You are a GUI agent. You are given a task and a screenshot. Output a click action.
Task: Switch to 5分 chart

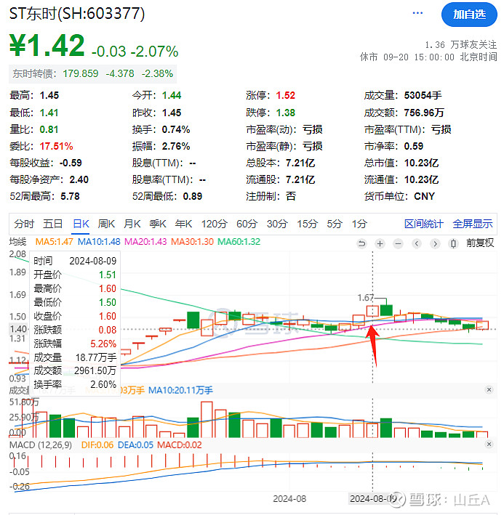tap(335, 224)
